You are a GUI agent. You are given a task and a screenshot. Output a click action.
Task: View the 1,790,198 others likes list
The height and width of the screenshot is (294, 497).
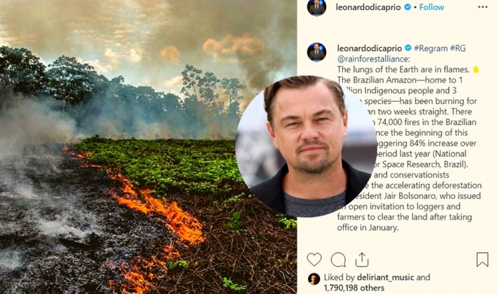(x=354, y=287)
